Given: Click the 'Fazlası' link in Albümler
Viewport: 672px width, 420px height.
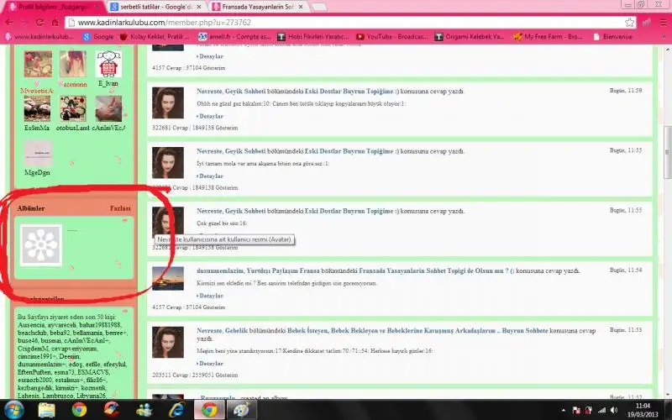Looking at the screenshot, I should click(120, 208).
